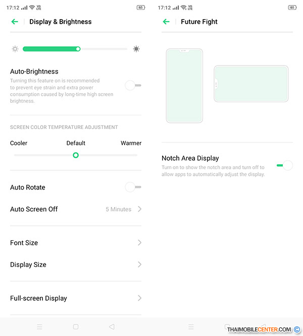Enable the Auto-Brightness switch
303x336 pixels.
(x=133, y=85)
